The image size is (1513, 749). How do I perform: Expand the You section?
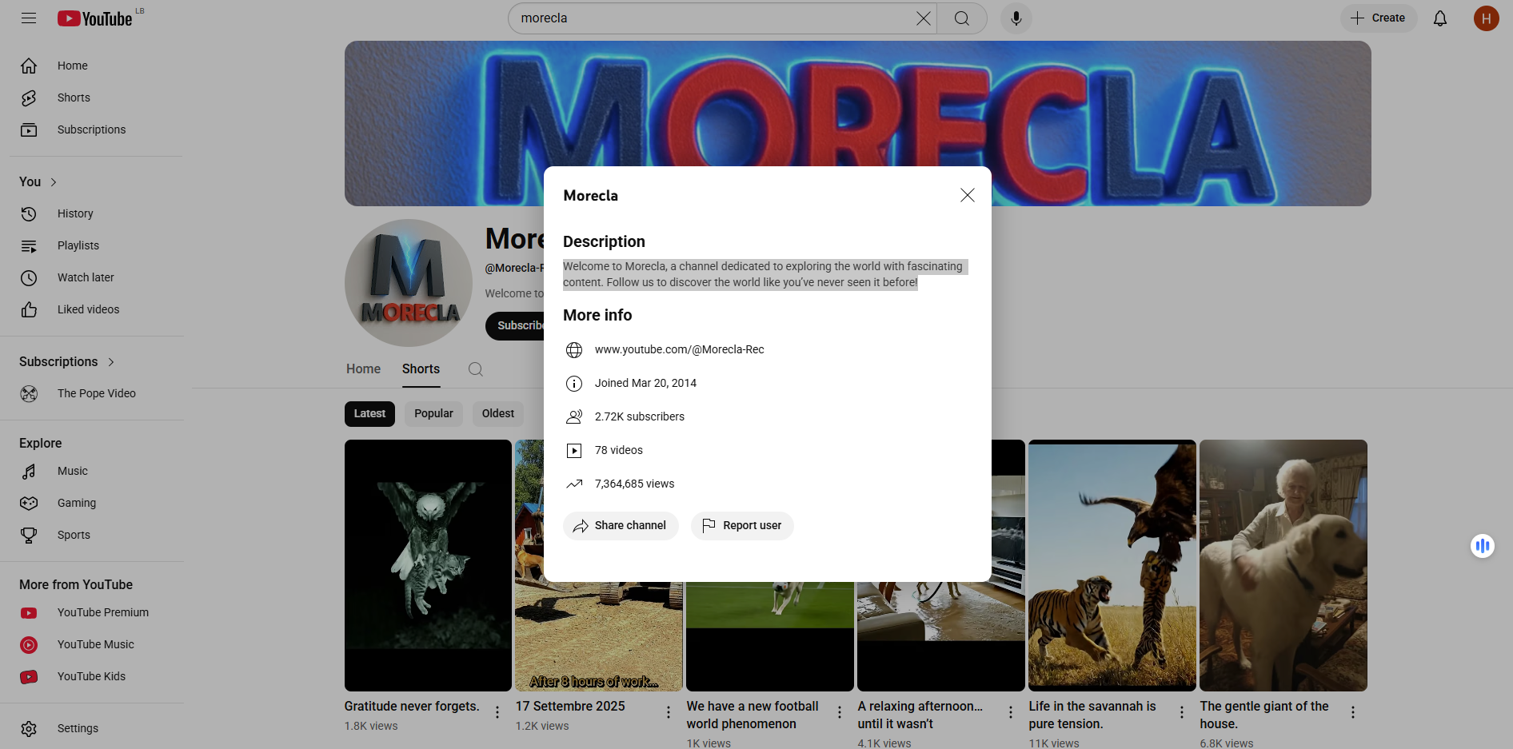pyautogui.click(x=38, y=181)
